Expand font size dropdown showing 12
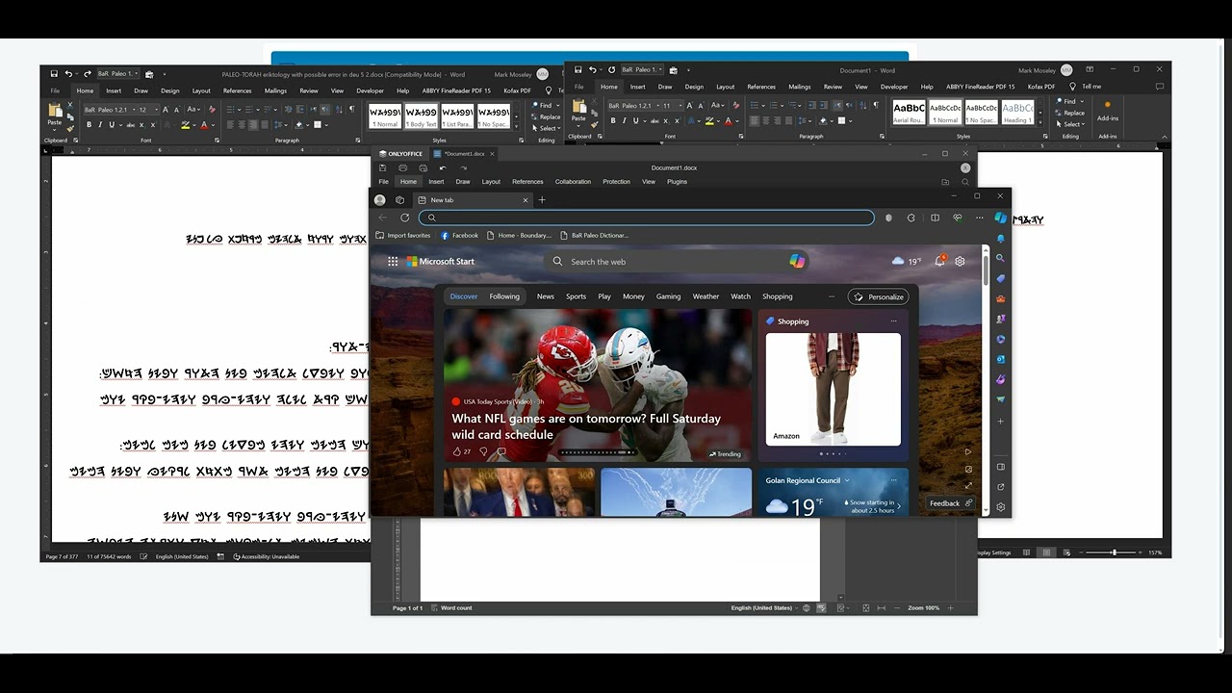The width and height of the screenshot is (1232, 693). [156, 110]
